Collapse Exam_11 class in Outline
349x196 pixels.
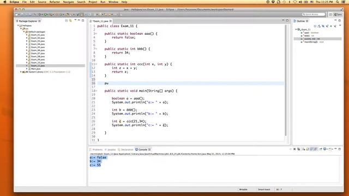pyautogui.click(x=296, y=29)
